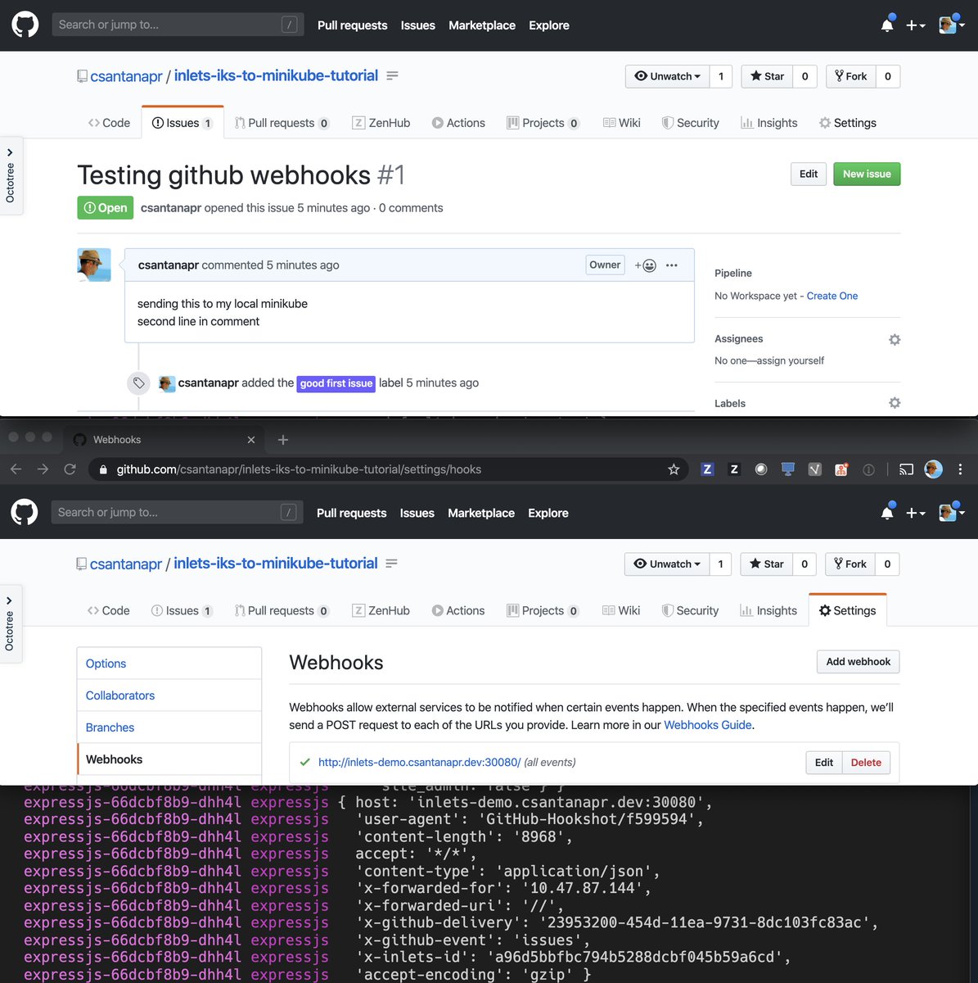Screen dimensions: 978x983
Task: Click the list icon beside repo name, top window
Action: point(392,75)
